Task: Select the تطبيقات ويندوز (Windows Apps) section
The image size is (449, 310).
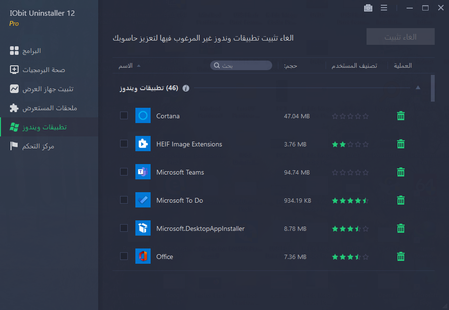Action: click(49, 127)
